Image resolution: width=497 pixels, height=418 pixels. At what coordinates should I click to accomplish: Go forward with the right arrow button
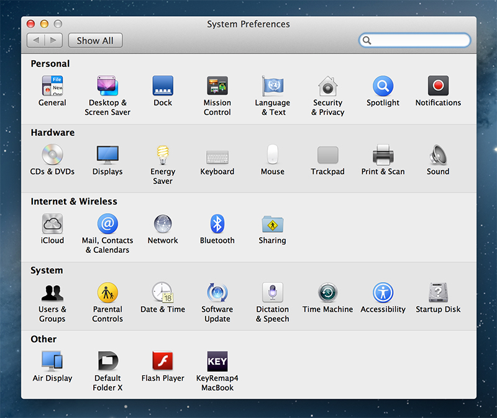[53, 40]
